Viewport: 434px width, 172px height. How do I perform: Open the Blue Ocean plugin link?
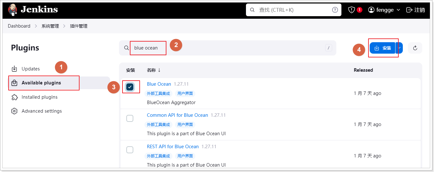[159, 84]
